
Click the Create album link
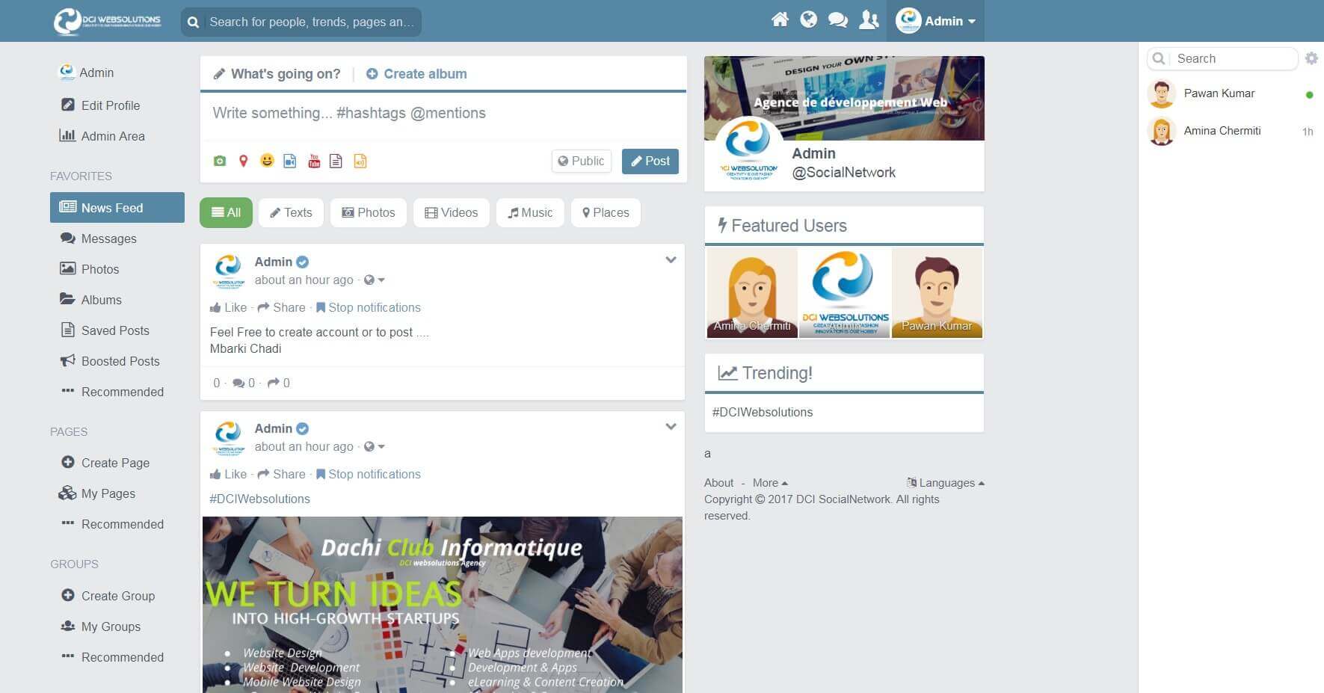[x=416, y=74]
